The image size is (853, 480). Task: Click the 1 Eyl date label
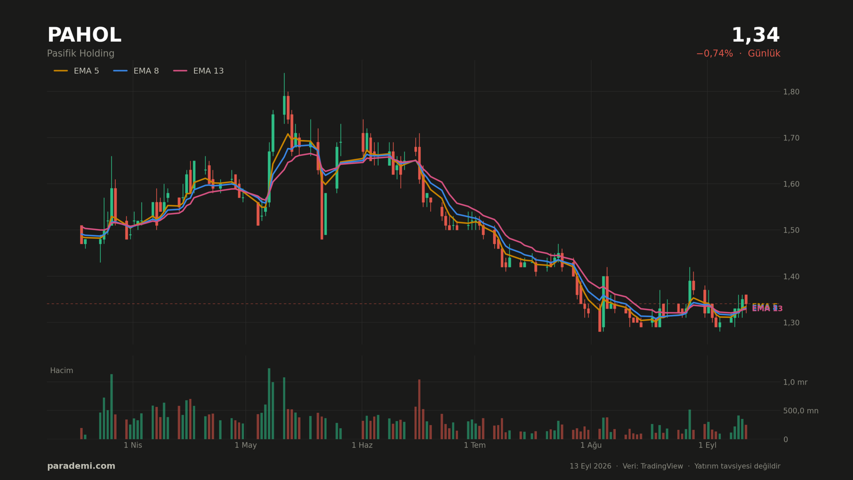pos(707,445)
